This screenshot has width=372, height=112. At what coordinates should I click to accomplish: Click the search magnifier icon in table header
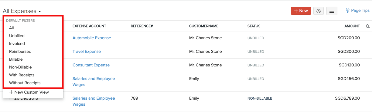click(x=368, y=26)
